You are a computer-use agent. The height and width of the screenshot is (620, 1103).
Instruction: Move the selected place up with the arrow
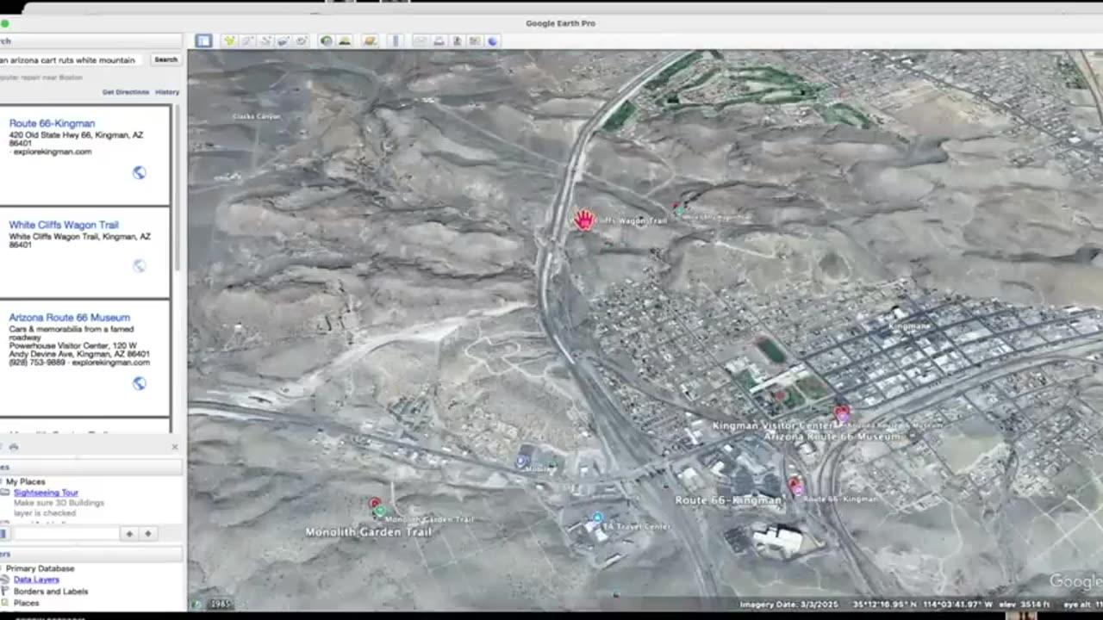[x=129, y=534]
